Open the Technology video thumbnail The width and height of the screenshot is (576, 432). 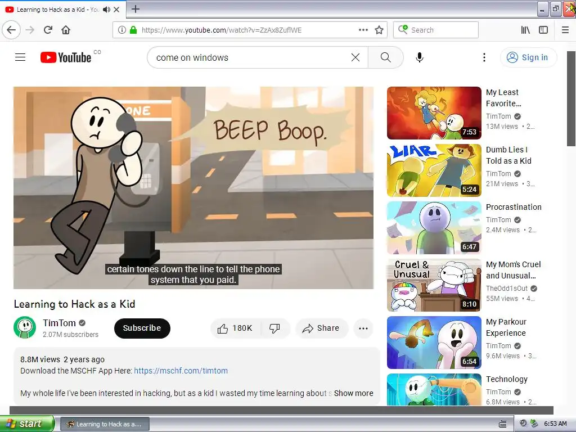[434, 389]
